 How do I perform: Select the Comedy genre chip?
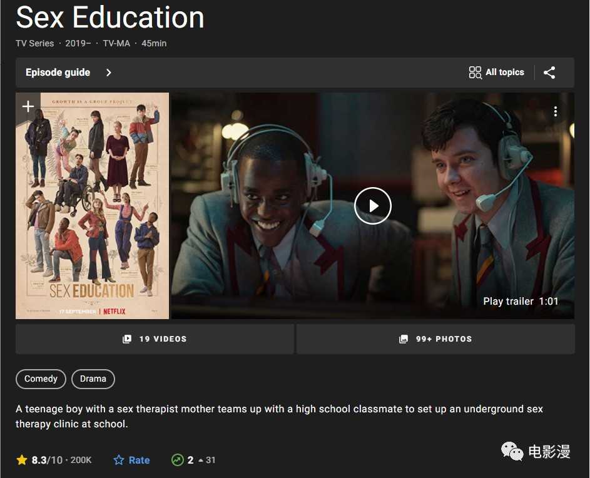click(41, 379)
